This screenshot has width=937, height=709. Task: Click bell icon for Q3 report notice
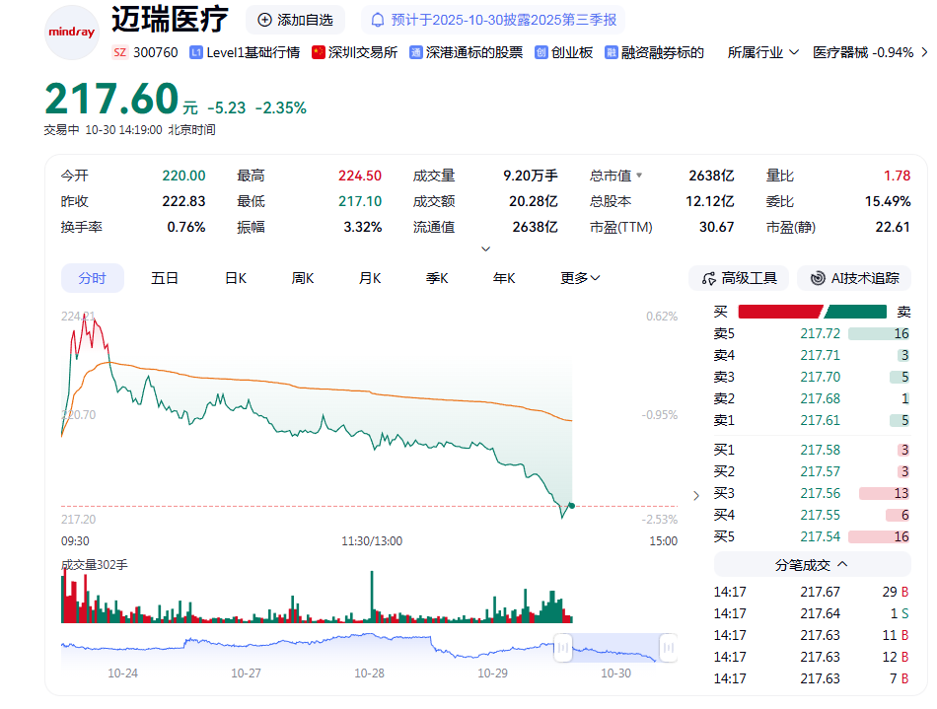click(378, 20)
